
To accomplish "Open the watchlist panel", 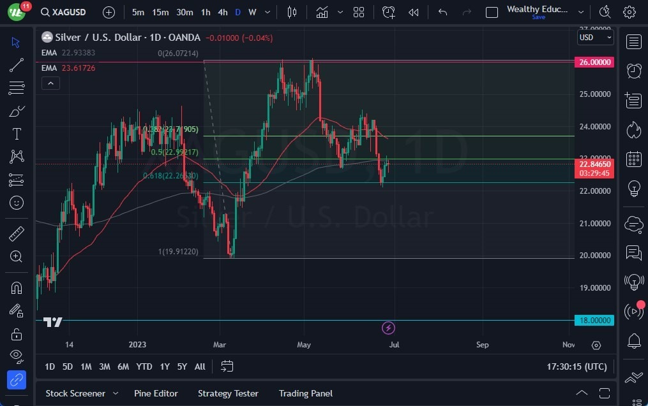I will coord(634,41).
